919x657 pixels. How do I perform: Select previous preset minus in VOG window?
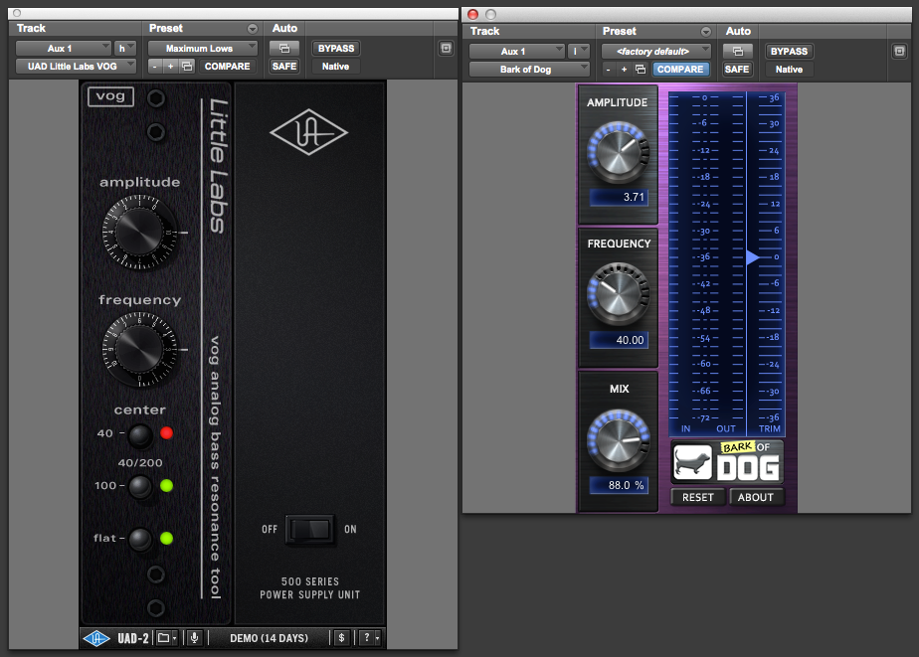tap(155, 67)
